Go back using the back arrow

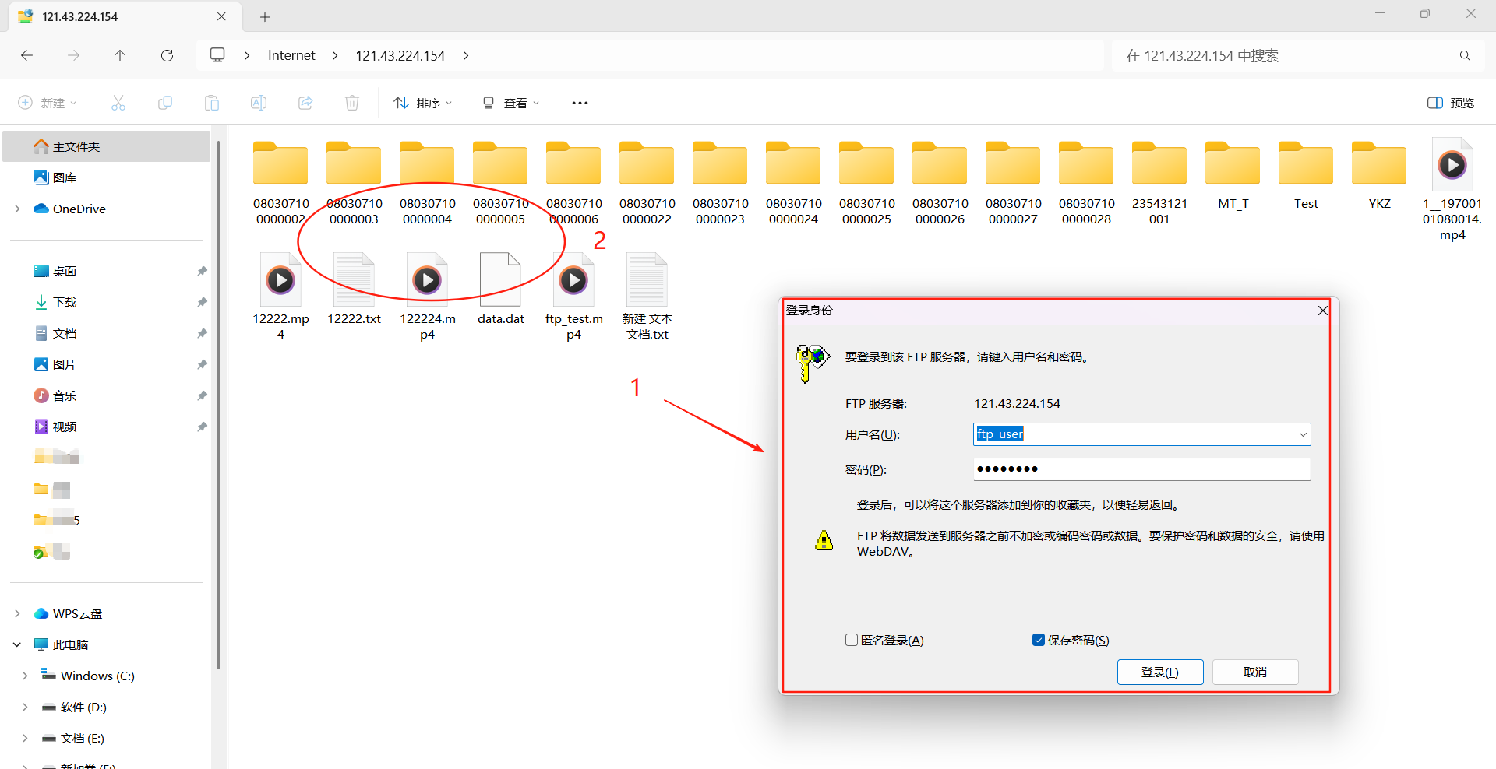point(26,55)
